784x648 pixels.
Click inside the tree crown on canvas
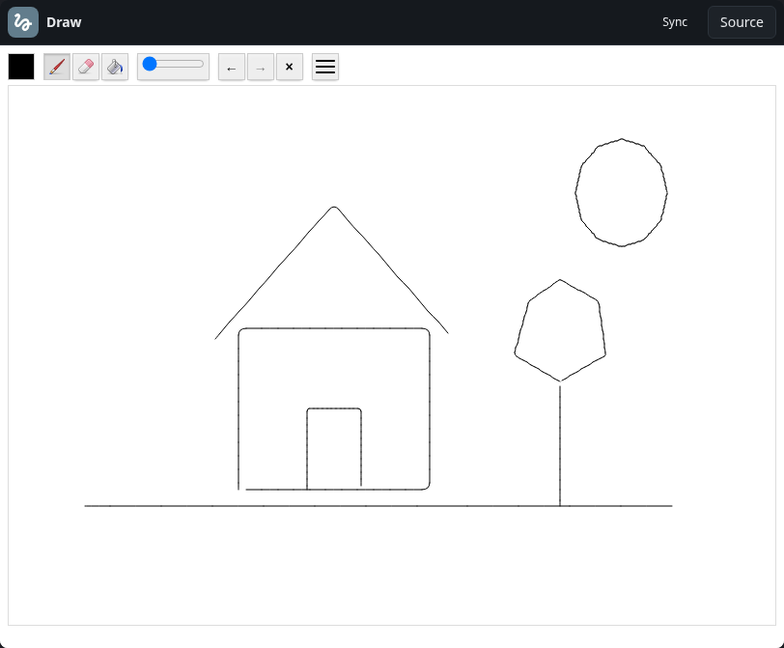tap(560, 330)
